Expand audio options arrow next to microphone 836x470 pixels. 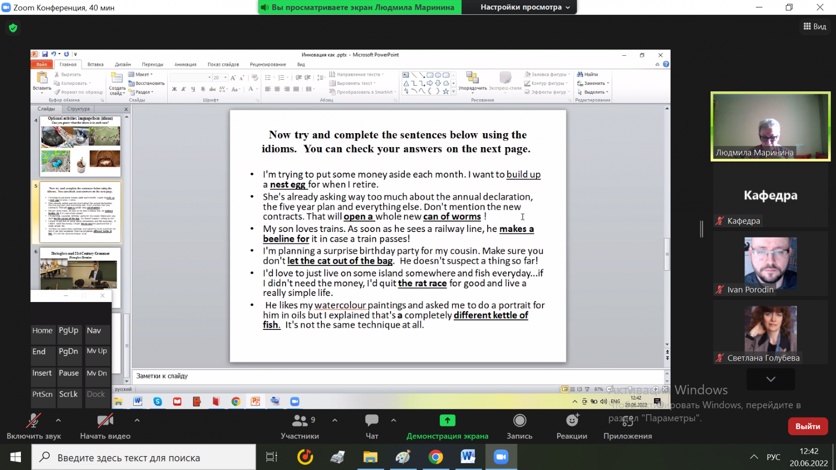point(58,420)
